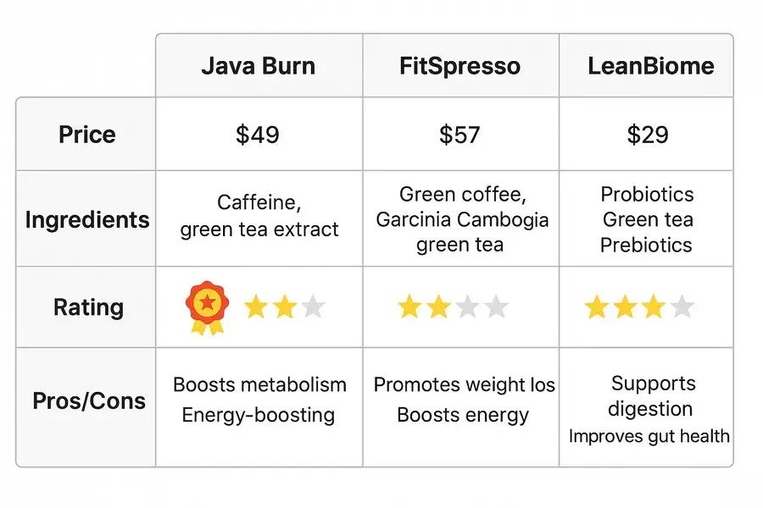Select the LeanBiome column header

(x=650, y=66)
